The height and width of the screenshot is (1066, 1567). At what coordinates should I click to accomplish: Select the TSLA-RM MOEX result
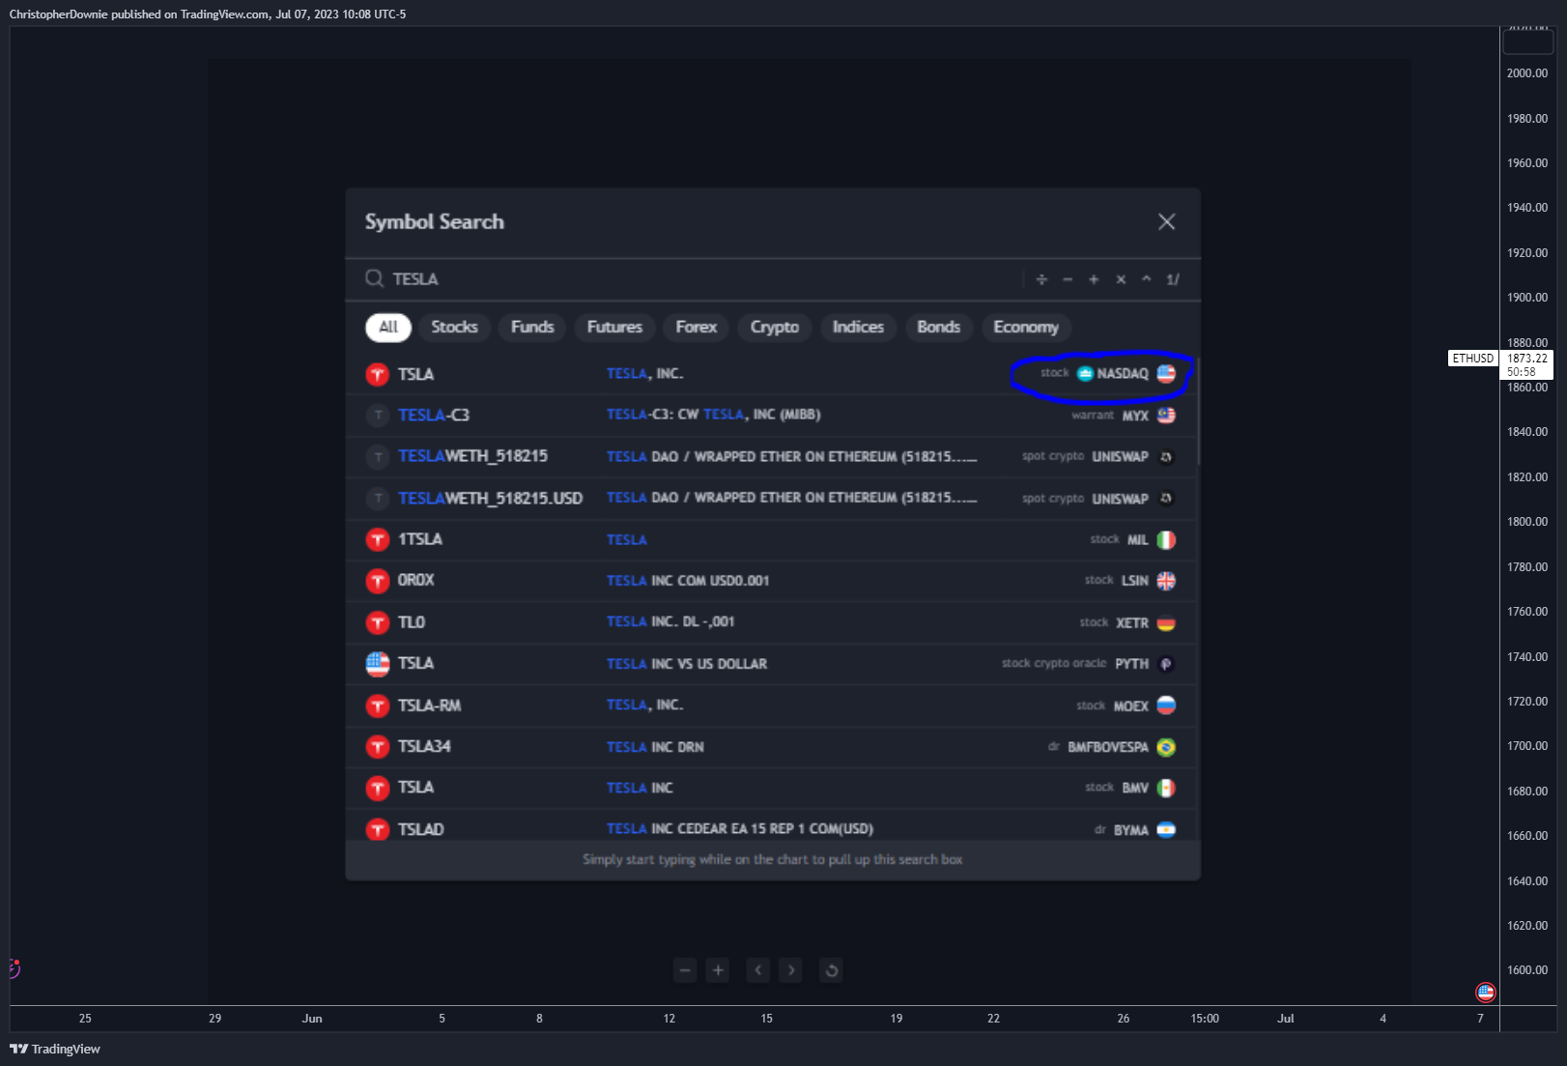click(x=771, y=706)
